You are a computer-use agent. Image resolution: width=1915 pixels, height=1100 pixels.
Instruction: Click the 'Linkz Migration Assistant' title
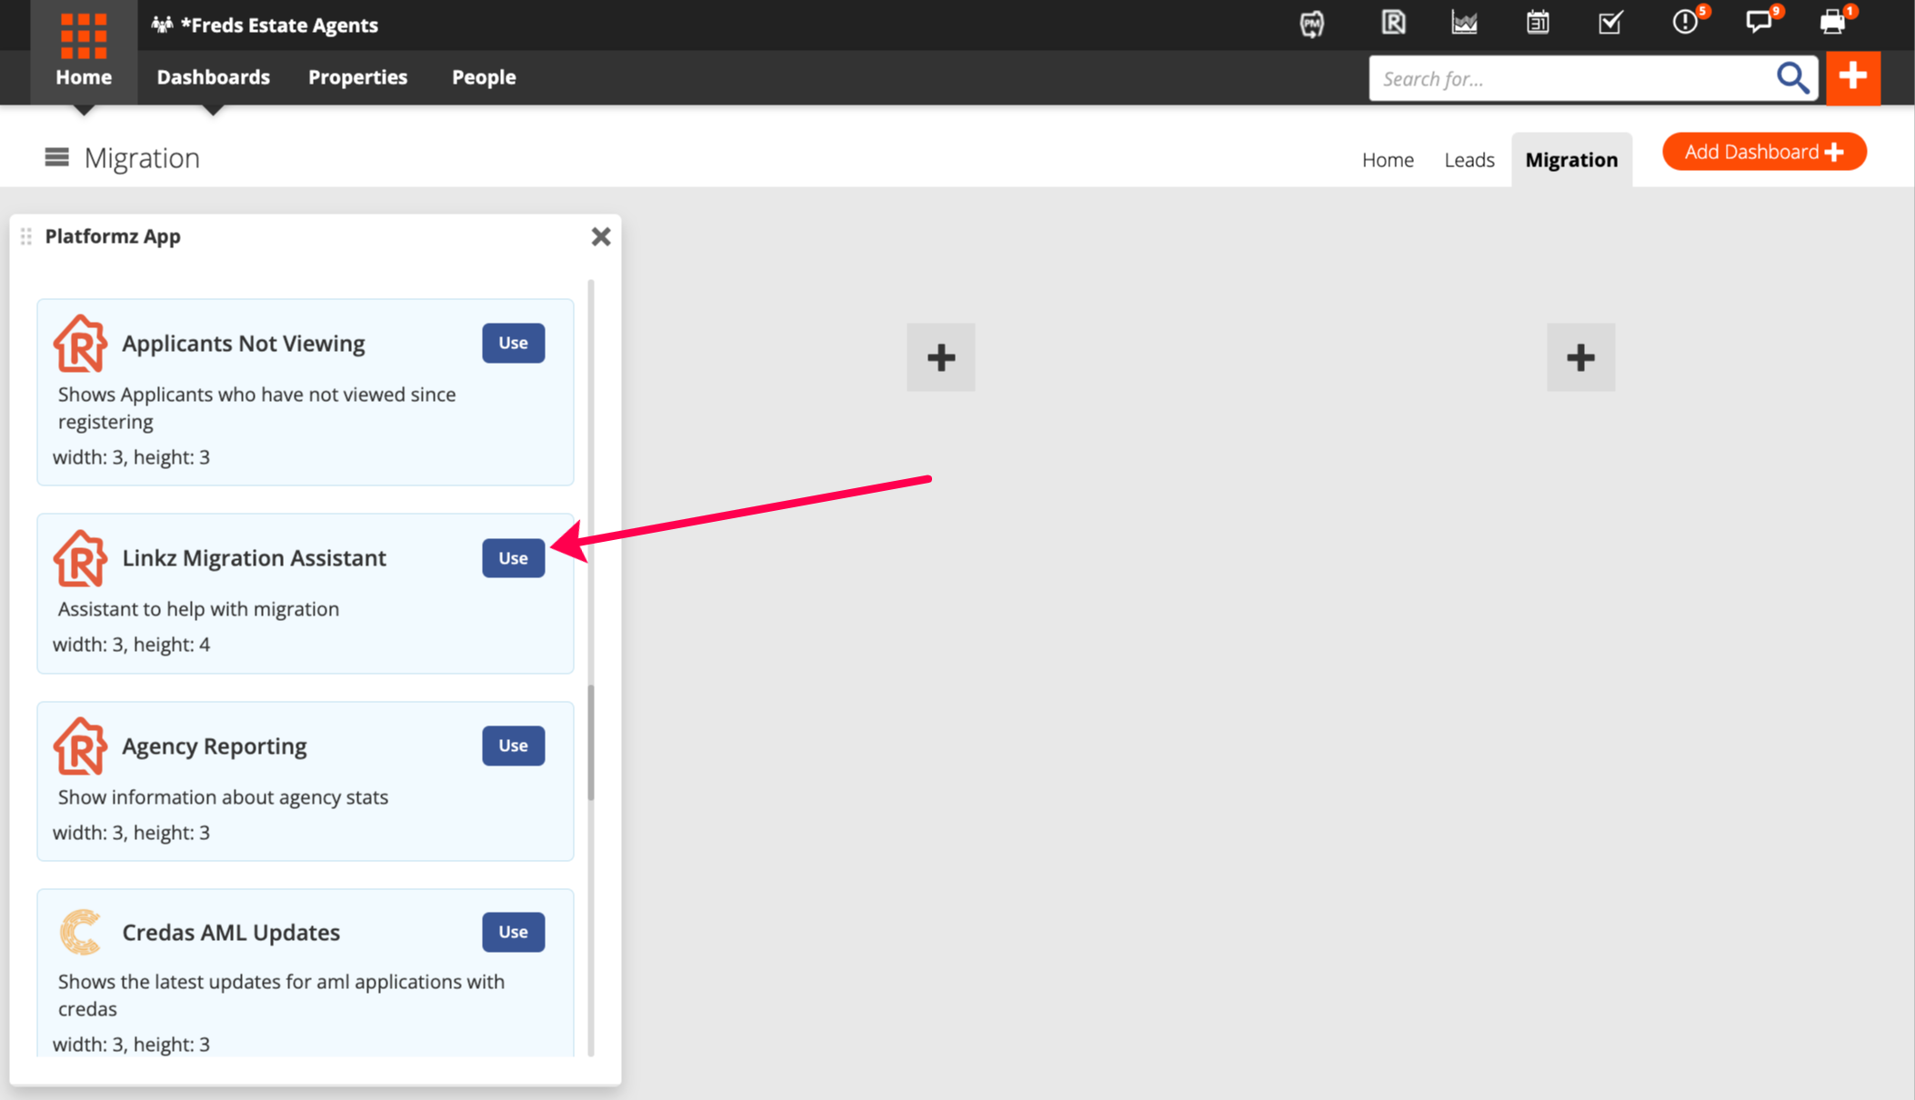pyautogui.click(x=255, y=558)
